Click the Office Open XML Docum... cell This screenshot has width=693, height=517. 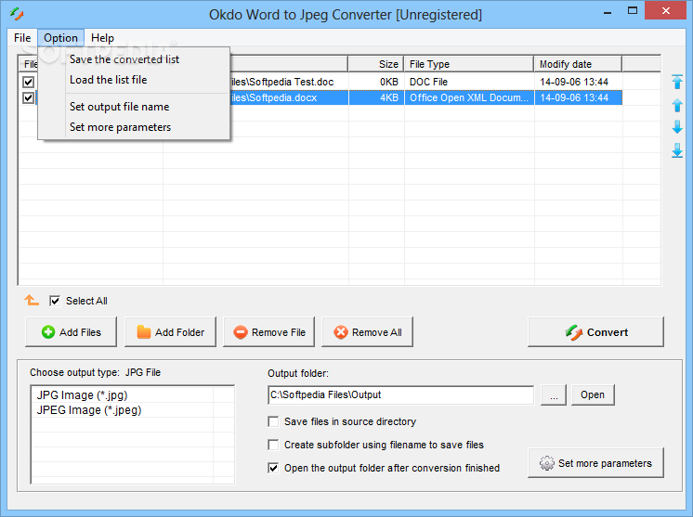(x=469, y=97)
